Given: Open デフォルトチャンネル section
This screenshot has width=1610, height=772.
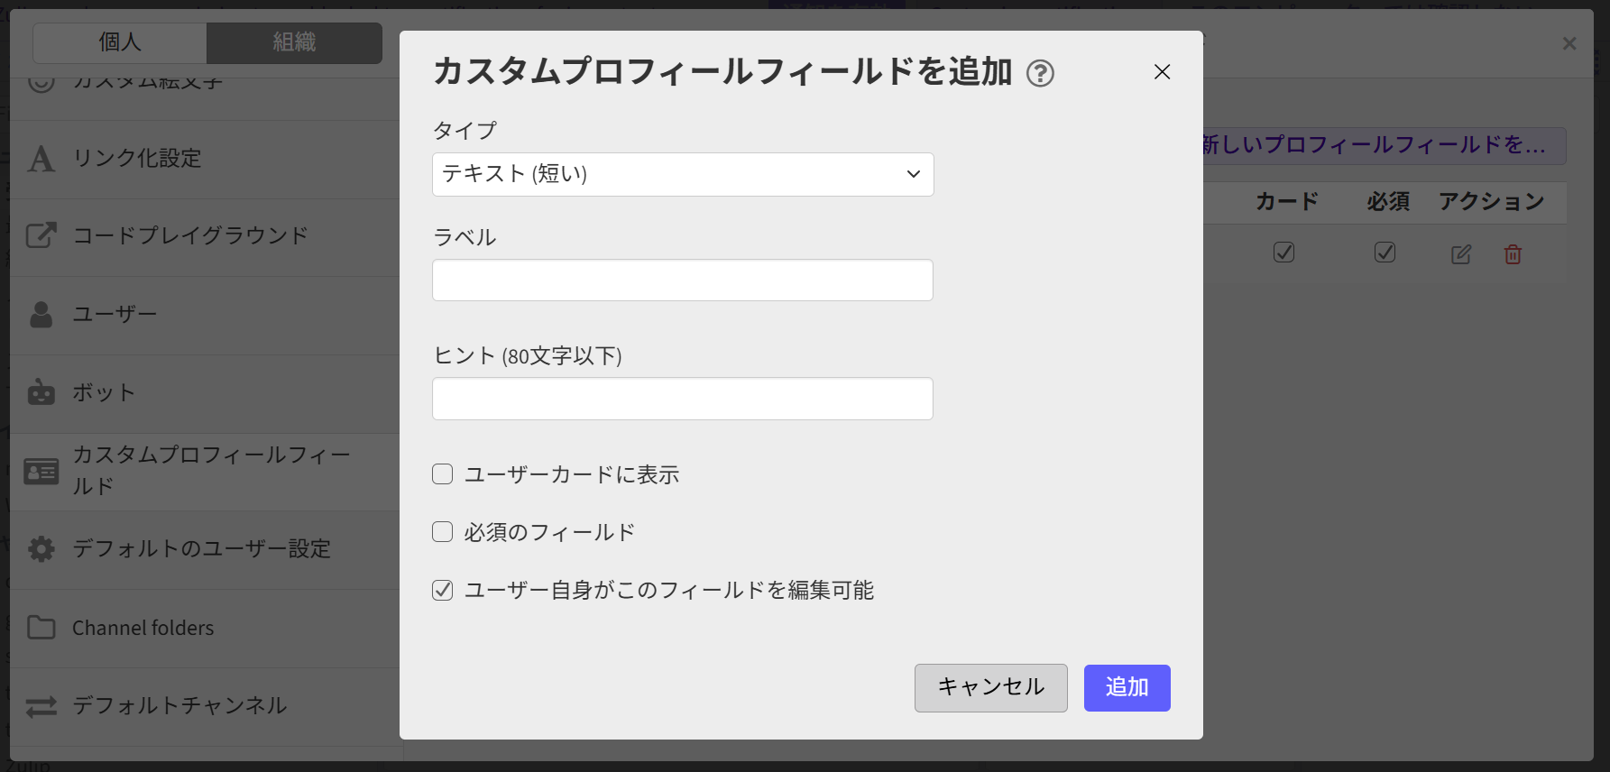Looking at the screenshot, I should pyautogui.click(x=205, y=706).
